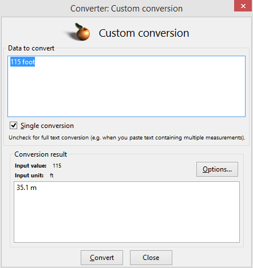This screenshot has height=268, width=253.
Task: Click the Custom conversion heading
Action: click(144, 33)
